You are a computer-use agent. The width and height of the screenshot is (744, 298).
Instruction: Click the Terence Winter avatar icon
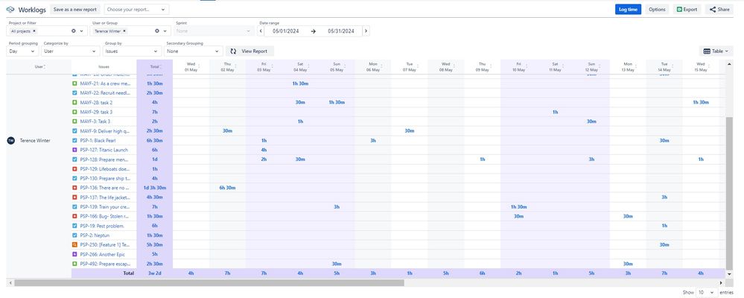(x=11, y=141)
